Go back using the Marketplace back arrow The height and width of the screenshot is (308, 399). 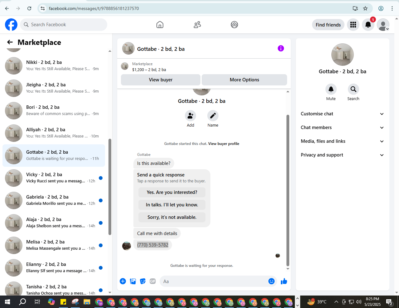10,42
